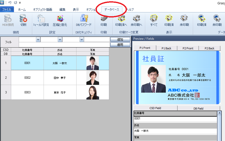Expand the first filter dropdown
Screen dimensions: 225x141
click(x=38, y=39)
